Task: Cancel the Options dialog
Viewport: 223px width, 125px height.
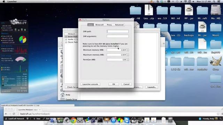Action: (126, 84)
